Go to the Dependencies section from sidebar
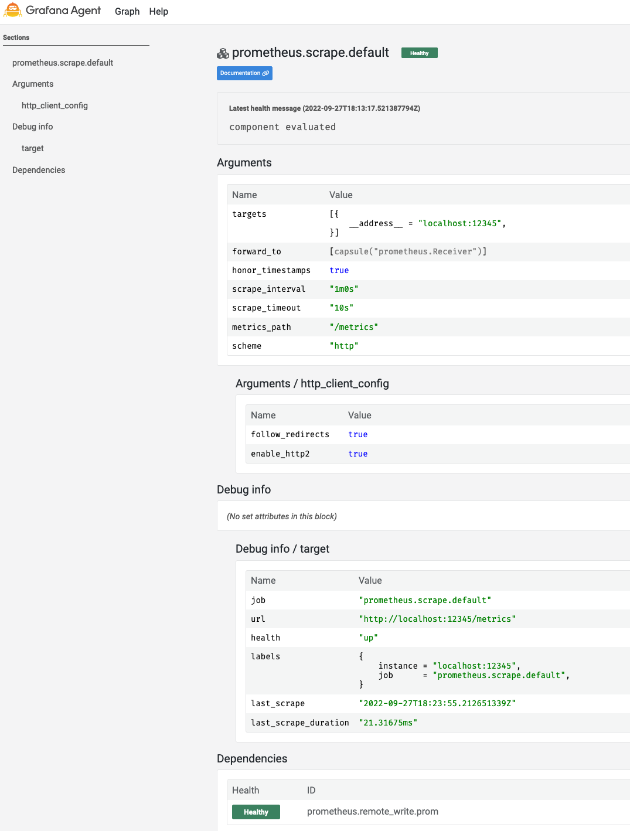Screen dimensions: 630x831 [39, 170]
